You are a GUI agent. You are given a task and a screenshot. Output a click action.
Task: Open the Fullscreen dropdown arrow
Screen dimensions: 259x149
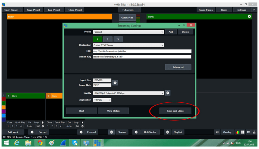tap(139, 10)
